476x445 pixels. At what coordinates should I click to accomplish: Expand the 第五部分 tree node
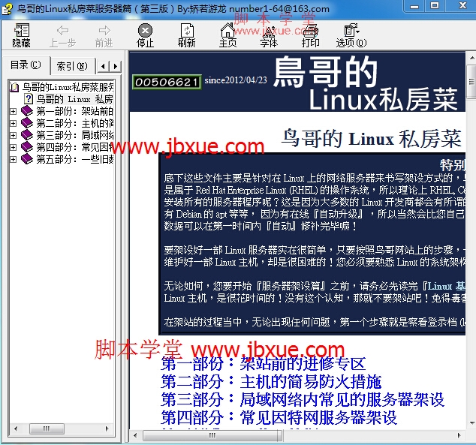tap(13, 159)
